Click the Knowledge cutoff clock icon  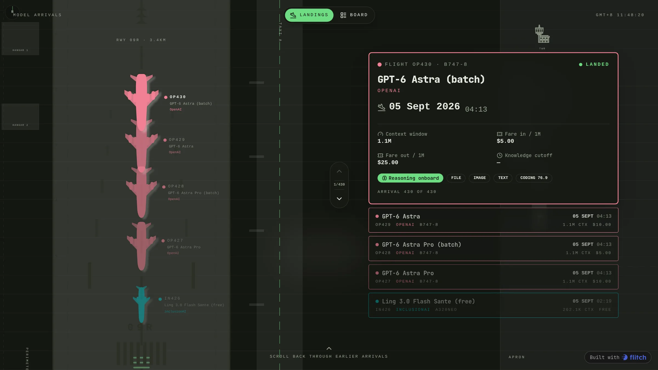pyautogui.click(x=500, y=155)
